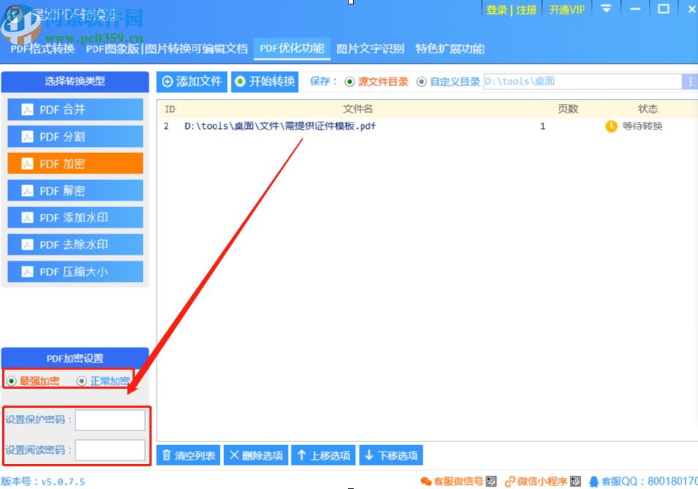Switch to PDF 解密 (decrypt) mode

75,190
